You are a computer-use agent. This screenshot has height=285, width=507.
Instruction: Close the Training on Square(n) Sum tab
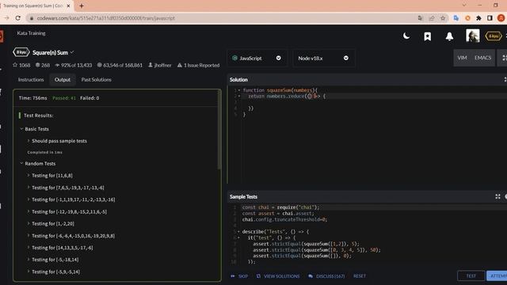(x=68, y=6)
